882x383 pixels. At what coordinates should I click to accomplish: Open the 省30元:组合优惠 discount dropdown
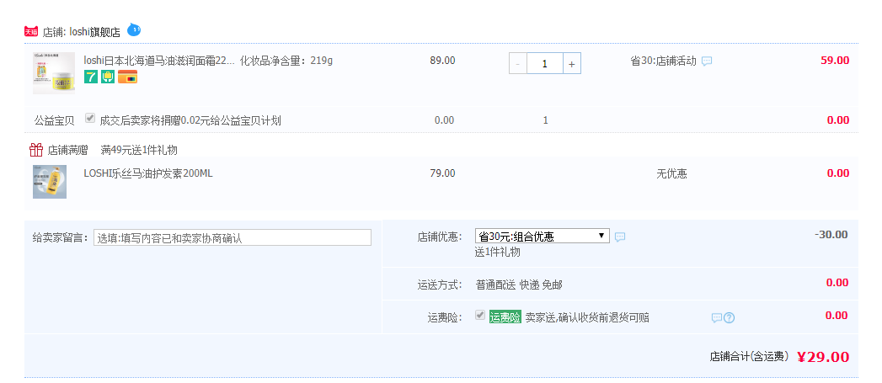coord(543,237)
